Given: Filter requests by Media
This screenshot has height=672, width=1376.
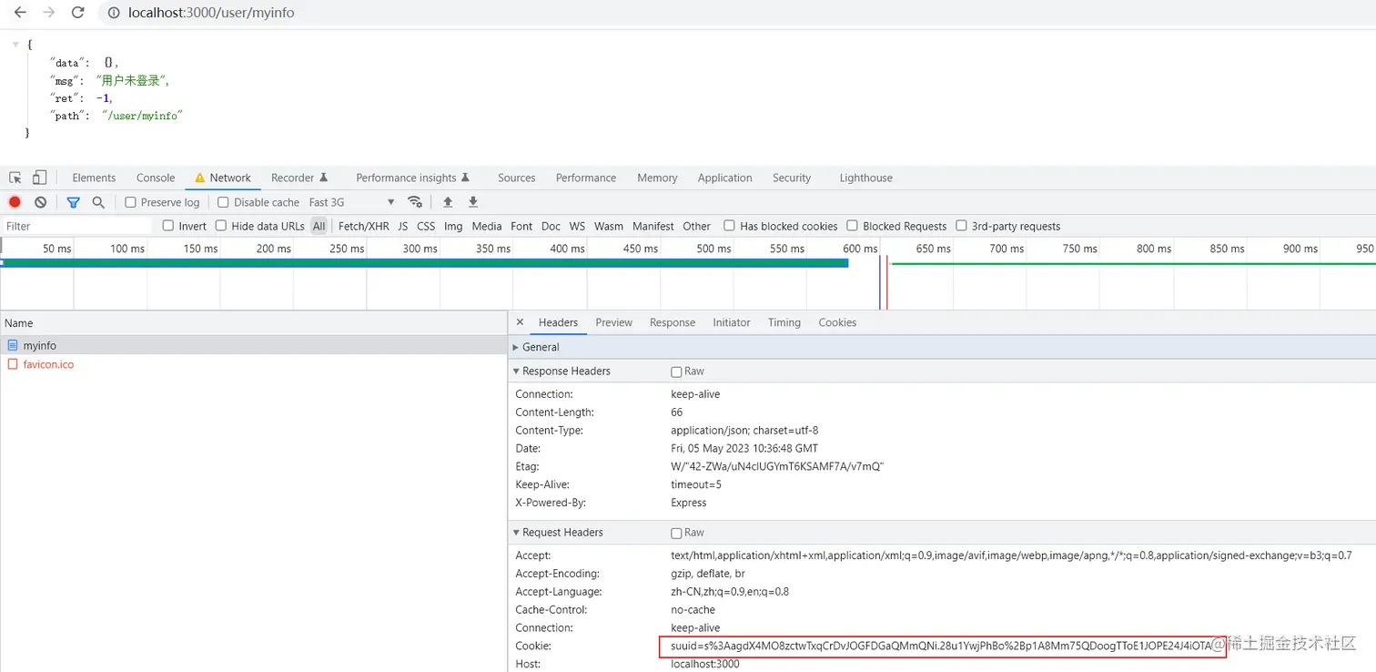Looking at the screenshot, I should click(x=487, y=226).
